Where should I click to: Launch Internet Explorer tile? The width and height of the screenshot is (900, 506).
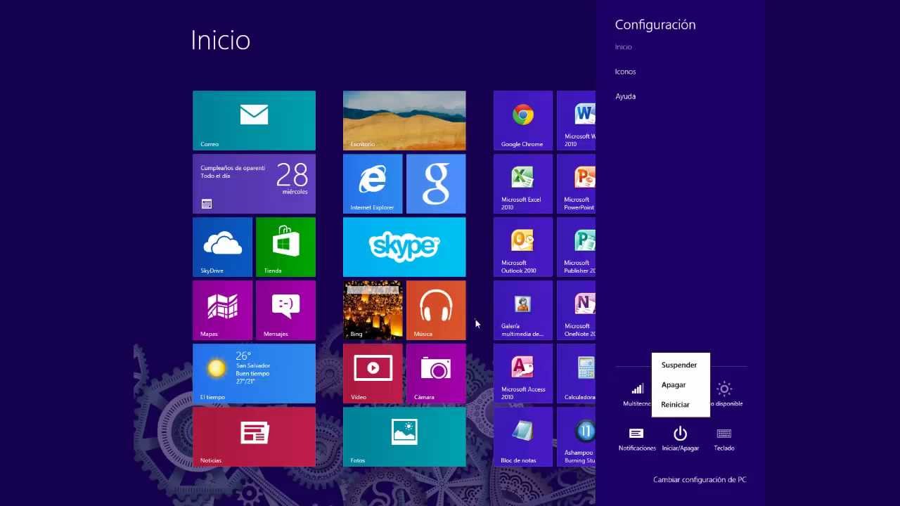[373, 183]
